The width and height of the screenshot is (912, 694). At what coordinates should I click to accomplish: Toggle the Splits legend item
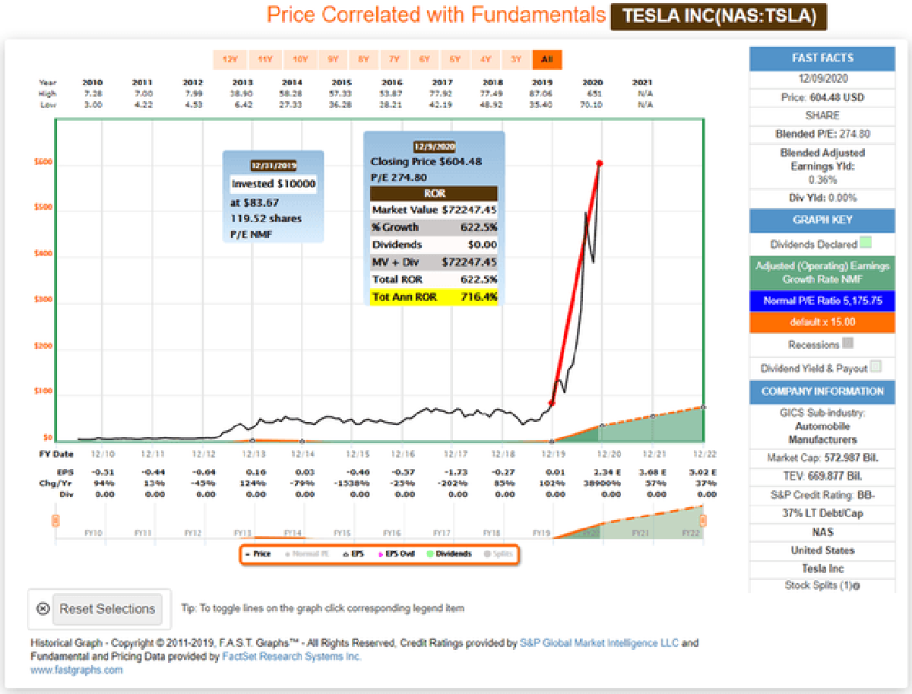pyautogui.click(x=498, y=554)
